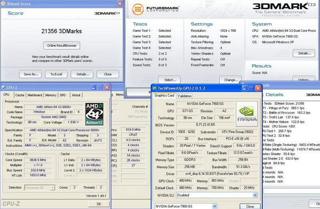The height and width of the screenshot is (209, 320).
Task: Click Close in the 3DMark Score window
Action: pyautogui.click(x=108, y=74)
